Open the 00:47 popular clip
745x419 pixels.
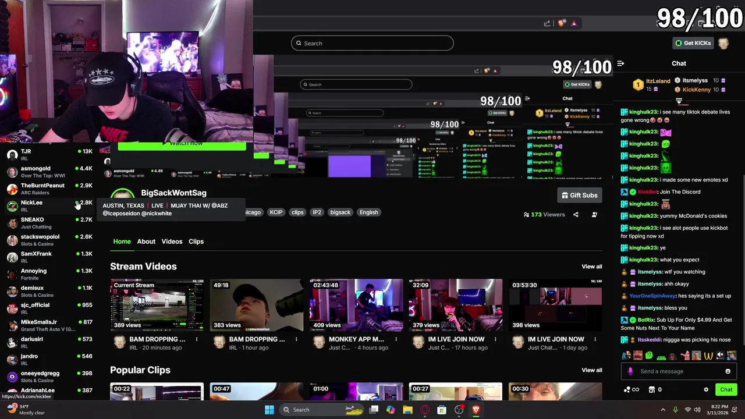click(257, 392)
